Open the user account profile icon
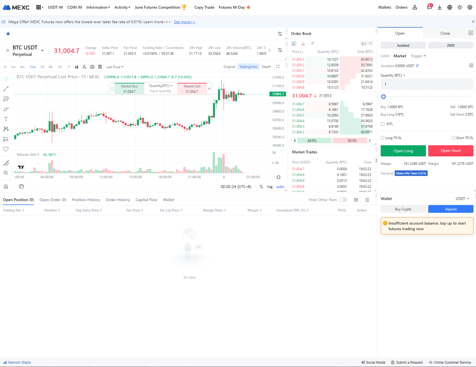The width and height of the screenshot is (476, 367). 415,7
